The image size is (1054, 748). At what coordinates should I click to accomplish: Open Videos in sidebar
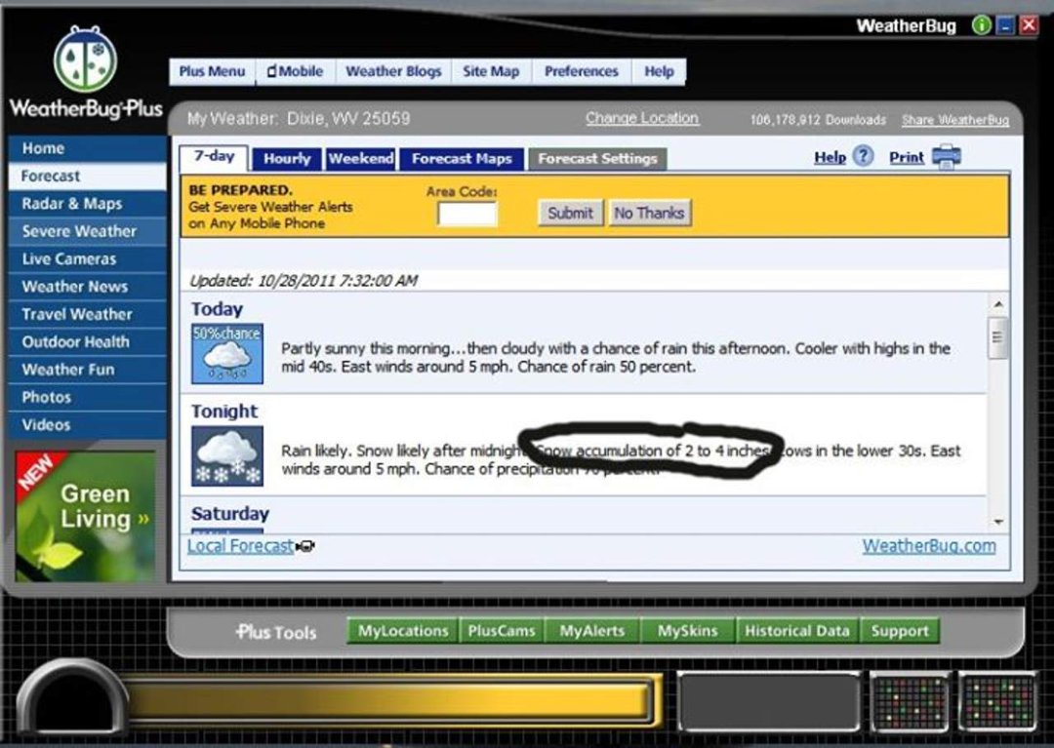pyautogui.click(x=88, y=424)
